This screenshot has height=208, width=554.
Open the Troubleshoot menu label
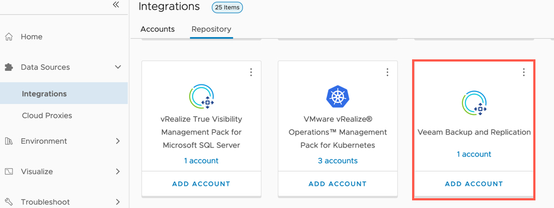point(45,202)
